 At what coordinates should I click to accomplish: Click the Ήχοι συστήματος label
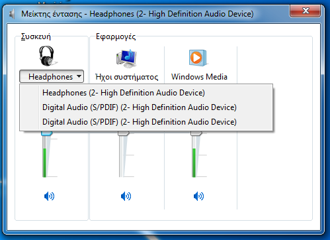pyautogui.click(x=126, y=77)
